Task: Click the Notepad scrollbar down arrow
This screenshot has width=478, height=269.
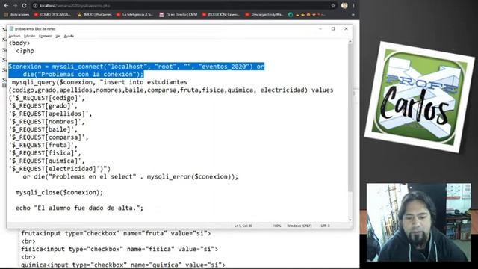Action: coord(350,220)
